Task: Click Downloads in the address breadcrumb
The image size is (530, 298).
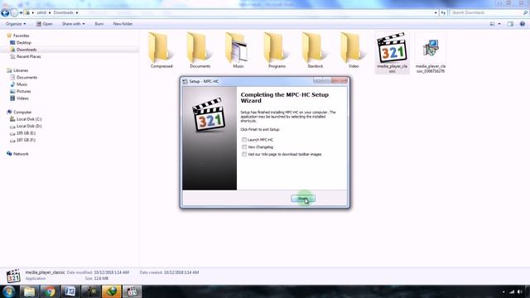Action: pyautogui.click(x=63, y=12)
